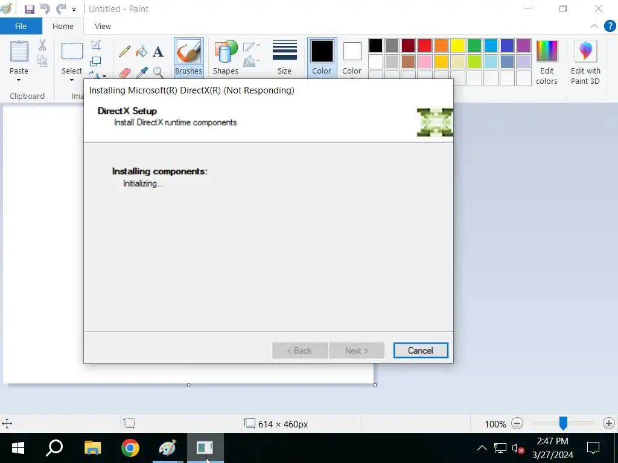Viewport: 618px width, 463px height.
Task: Open Customize Quick Access Toolbar dropdown
Action: tap(74, 9)
